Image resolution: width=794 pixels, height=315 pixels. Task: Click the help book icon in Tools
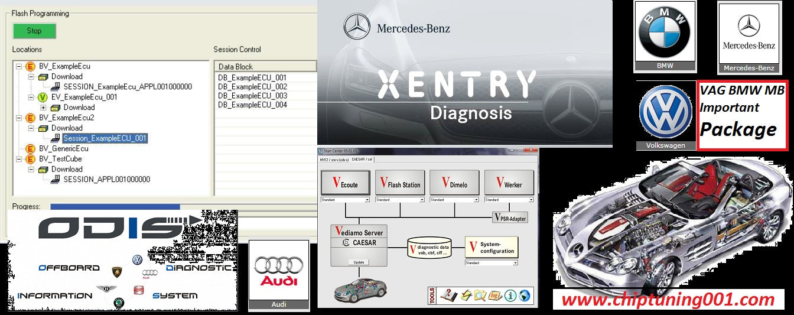pyautogui.click(x=448, y=295)
